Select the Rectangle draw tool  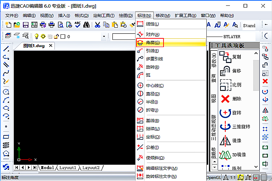pyautogui.click(x=6, y=137)
